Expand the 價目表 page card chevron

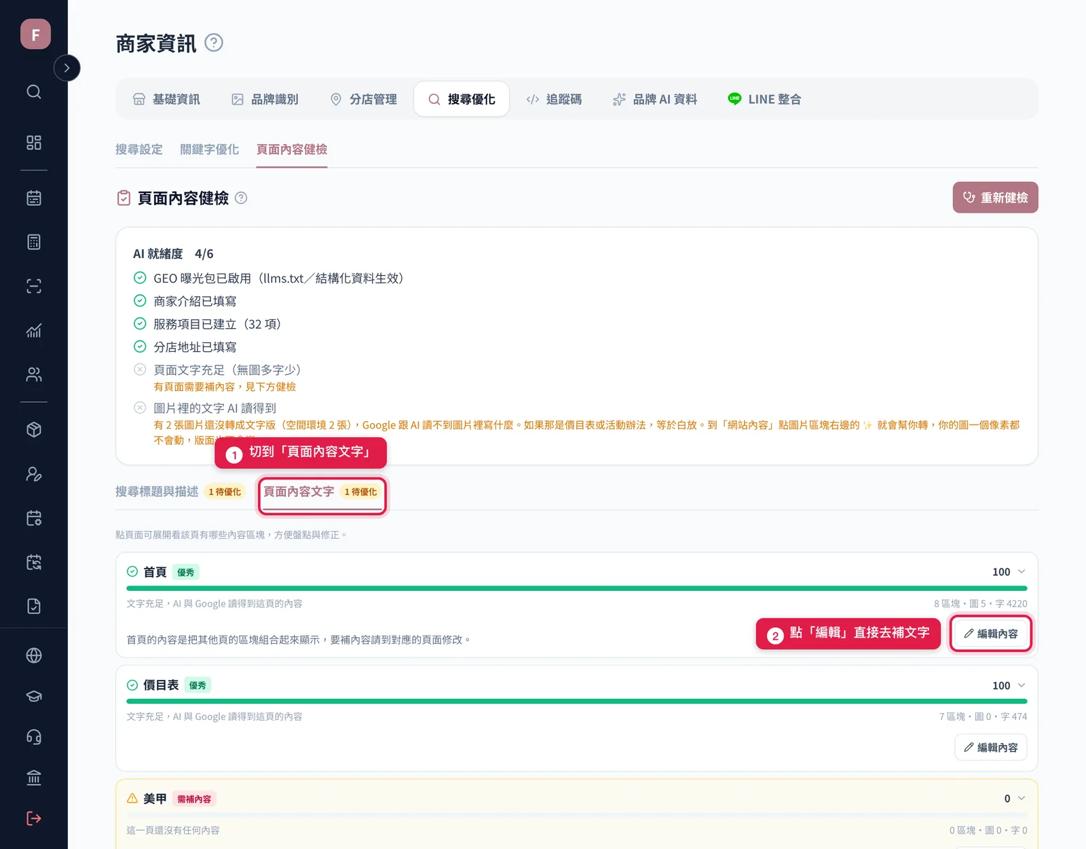1022,685
